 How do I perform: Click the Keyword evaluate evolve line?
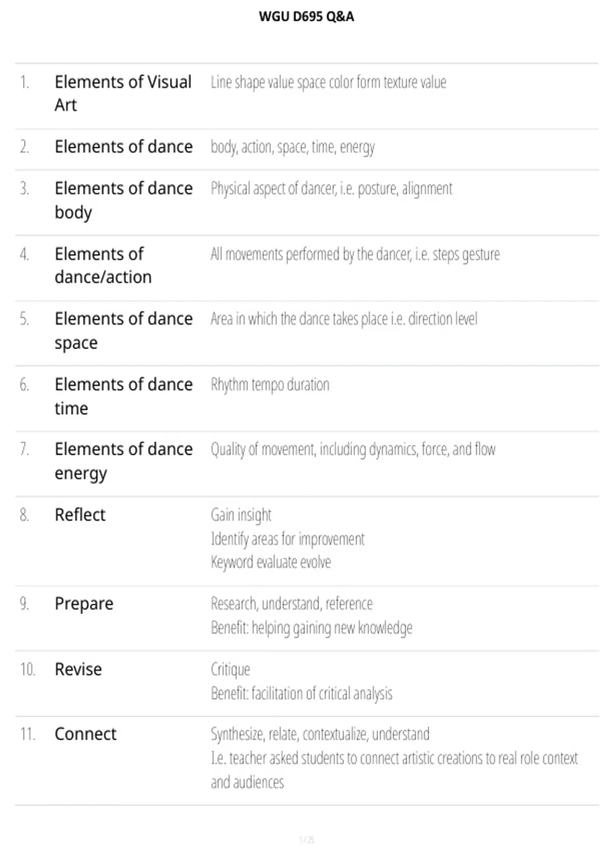tap(271, 562)
